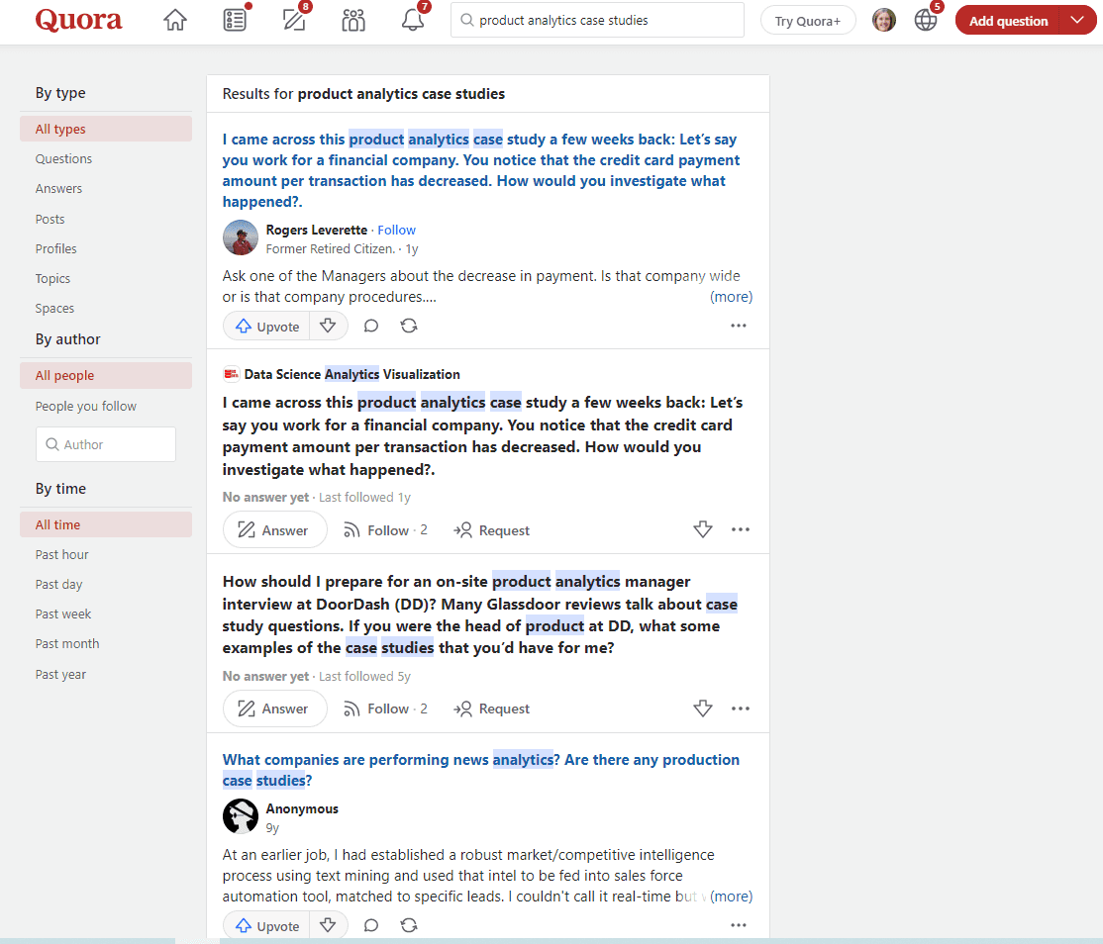Image resolution: width=1103 pixels, height=944 pixels.
Task: Expand (more) on Rogers Leverette's answer
Action: point(731,297)
